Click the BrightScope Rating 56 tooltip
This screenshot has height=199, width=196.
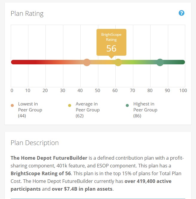(x=111, y=42)
